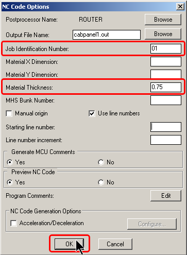Select No for Generate MCU Comments

(x=101, y=162)
